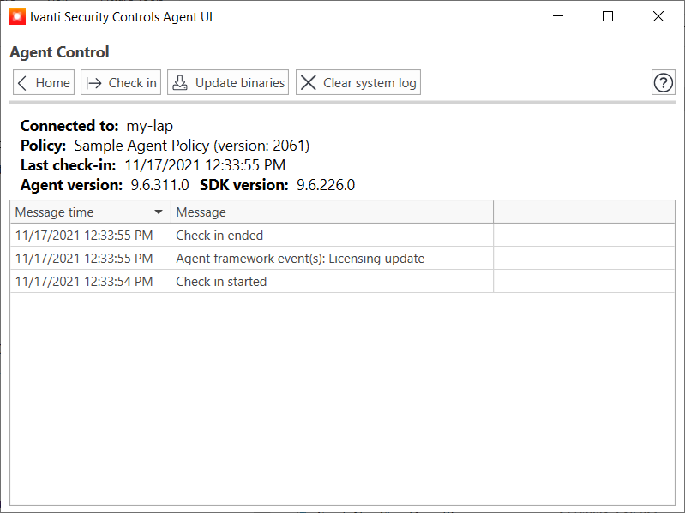Click the connected host name 'my-lap'
Image resolution: width=685 pixels, height=513 pixels.
pos(150,126)
